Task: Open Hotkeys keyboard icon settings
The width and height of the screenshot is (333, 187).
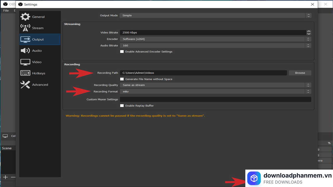Action: 25,73
